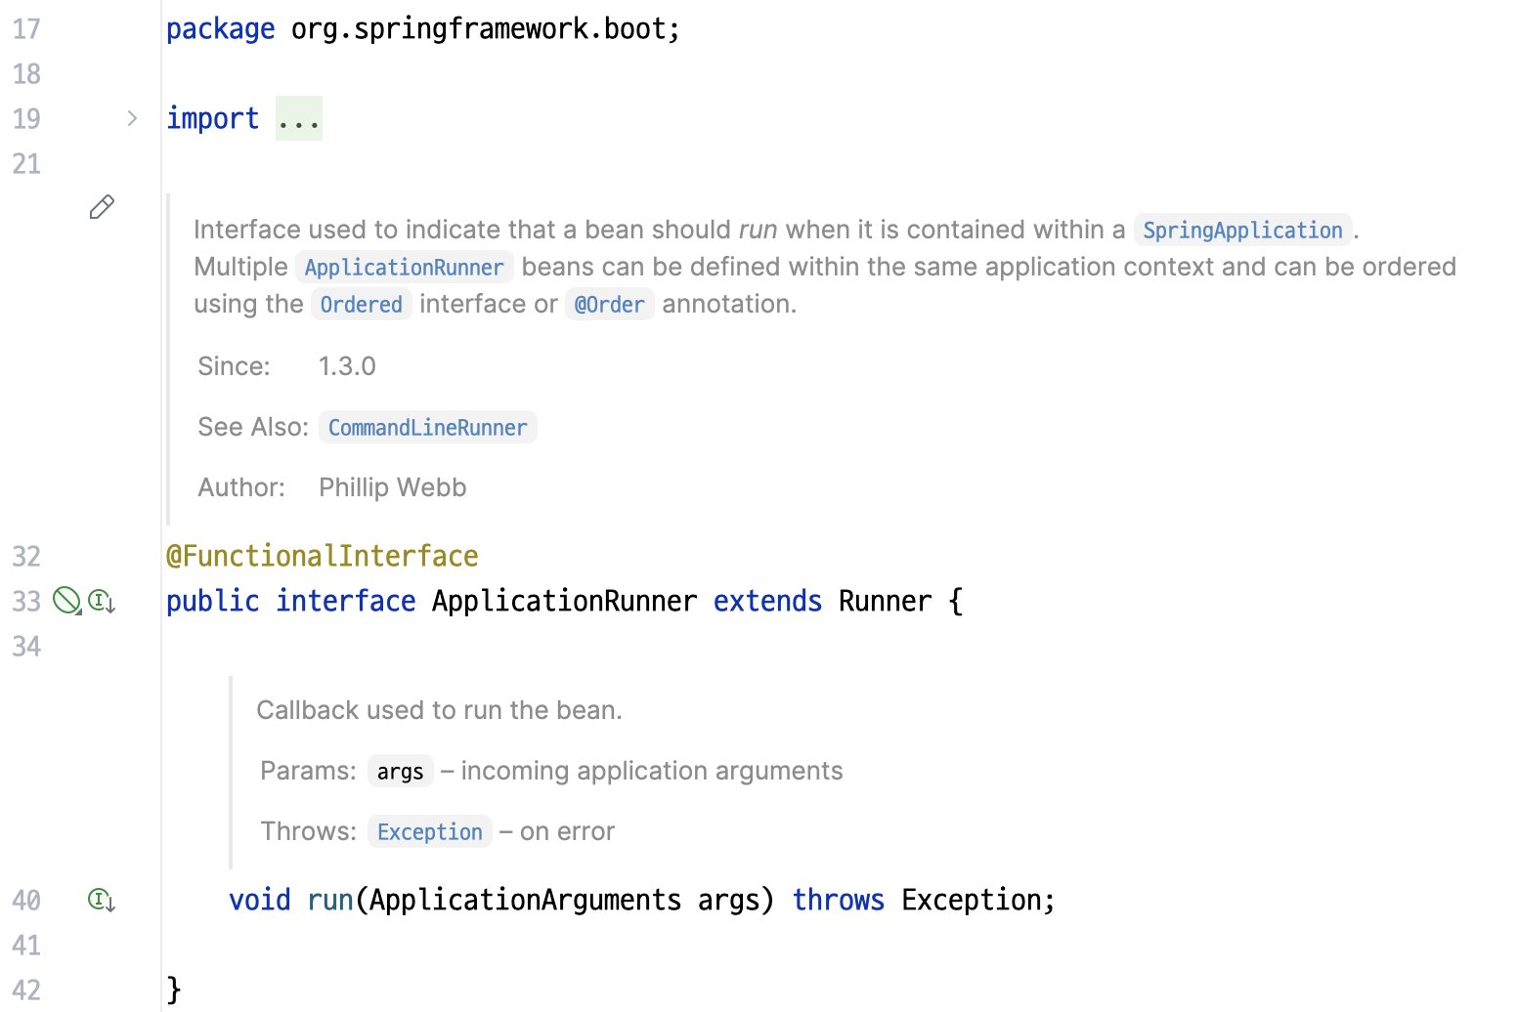
Task: Click the edit Javadoc pencil gutter icon
Action: [102, 207]
